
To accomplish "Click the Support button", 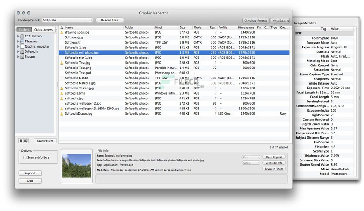I will pyautogui.click(x=30, y=173).
